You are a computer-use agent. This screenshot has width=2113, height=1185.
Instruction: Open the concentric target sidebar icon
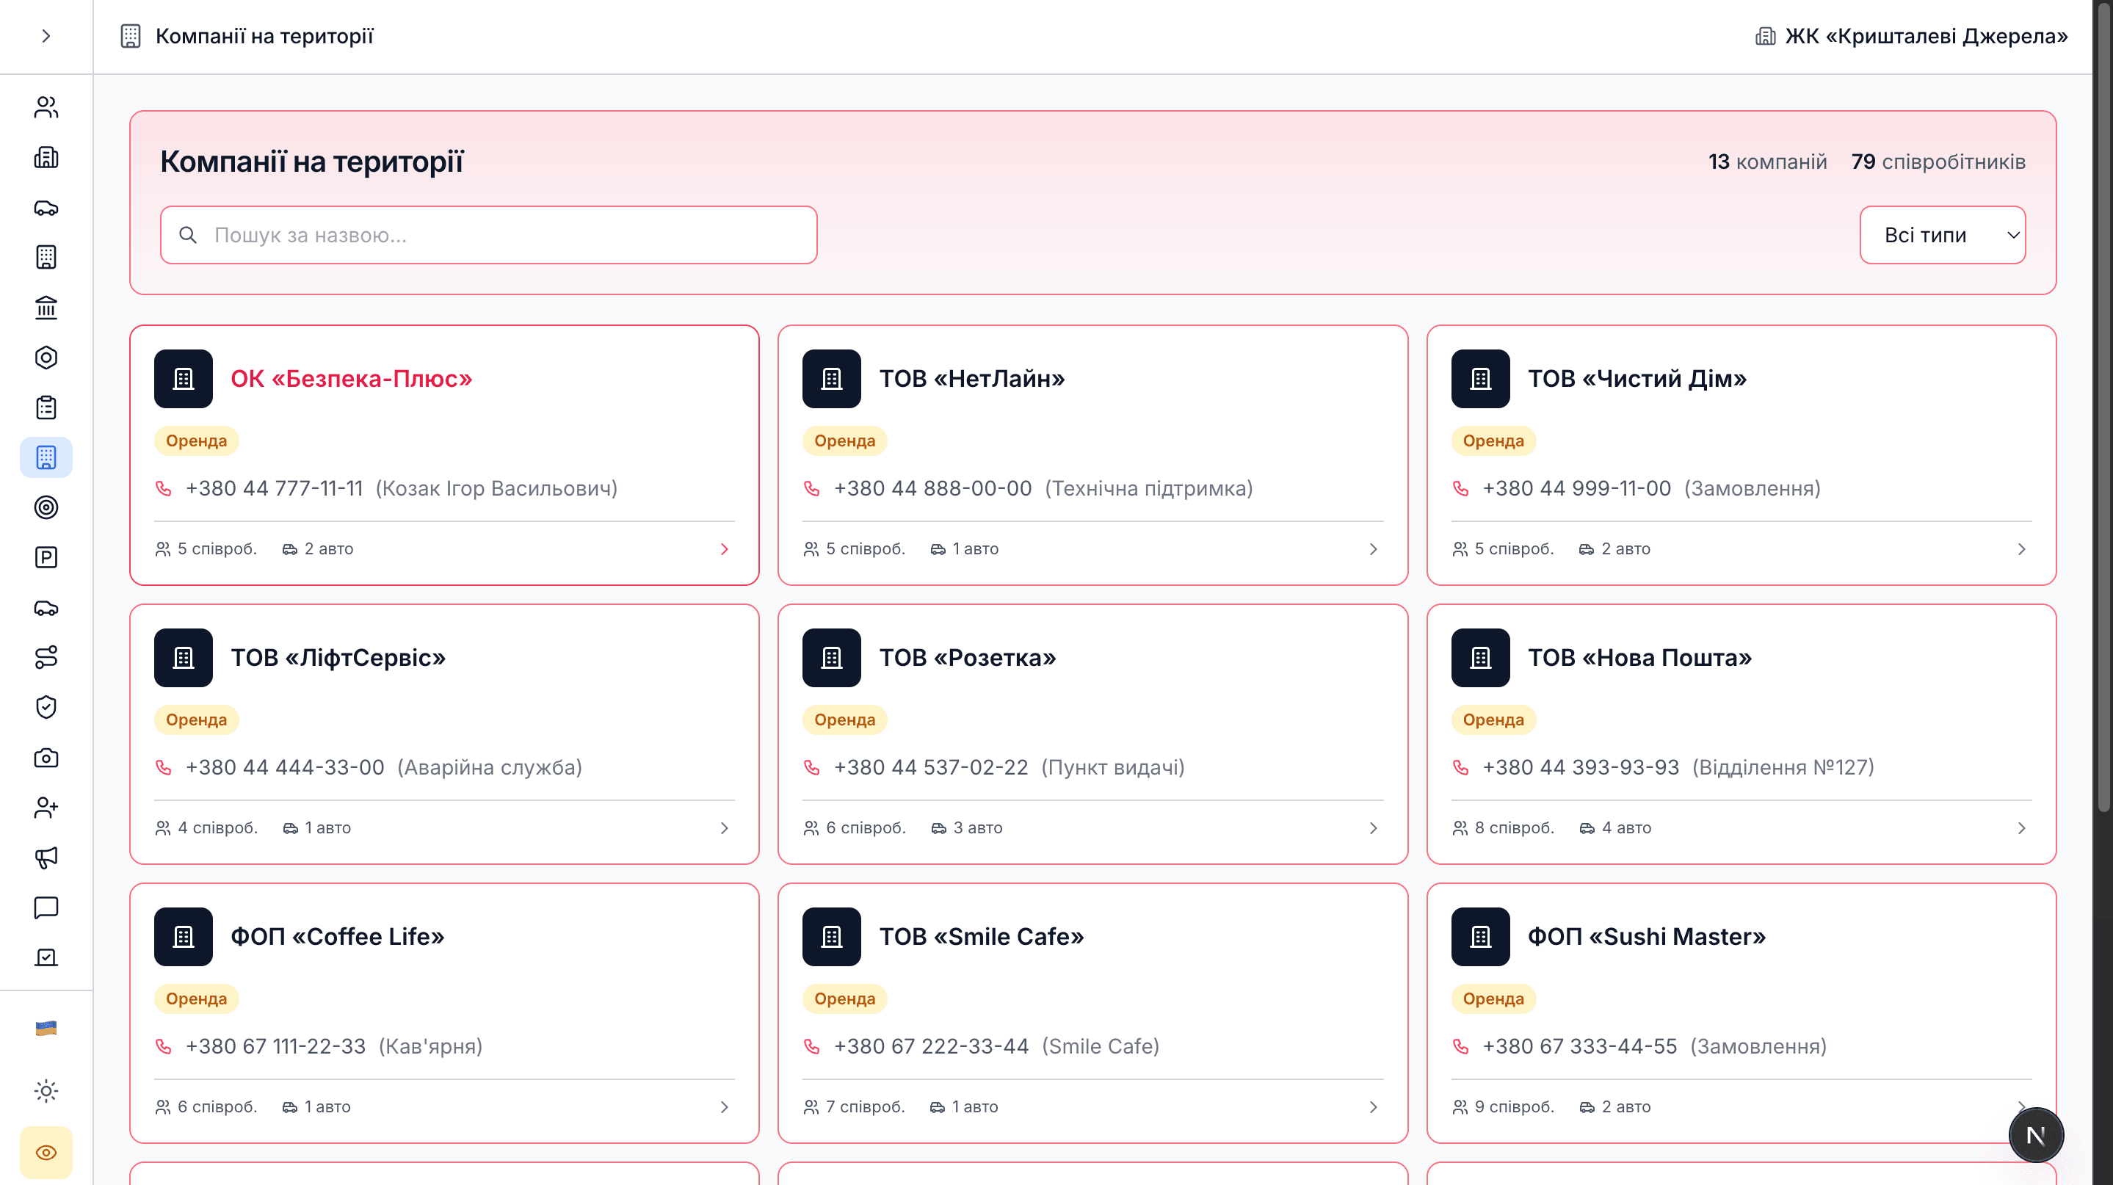point(46,507)
